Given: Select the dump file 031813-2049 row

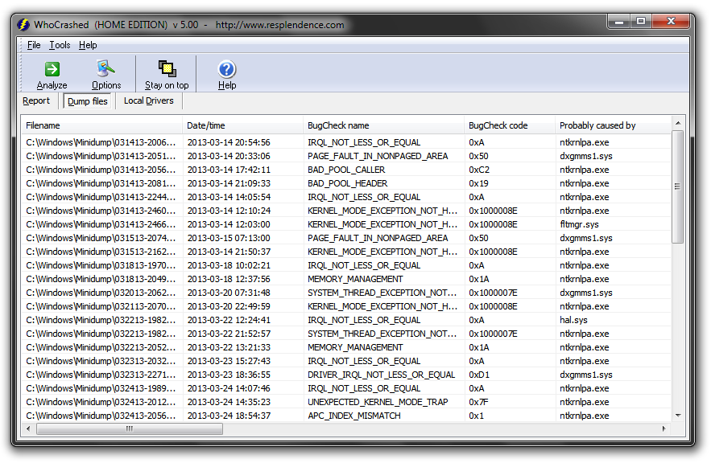Looking at the screenshot, I should [x=346, y=279].
